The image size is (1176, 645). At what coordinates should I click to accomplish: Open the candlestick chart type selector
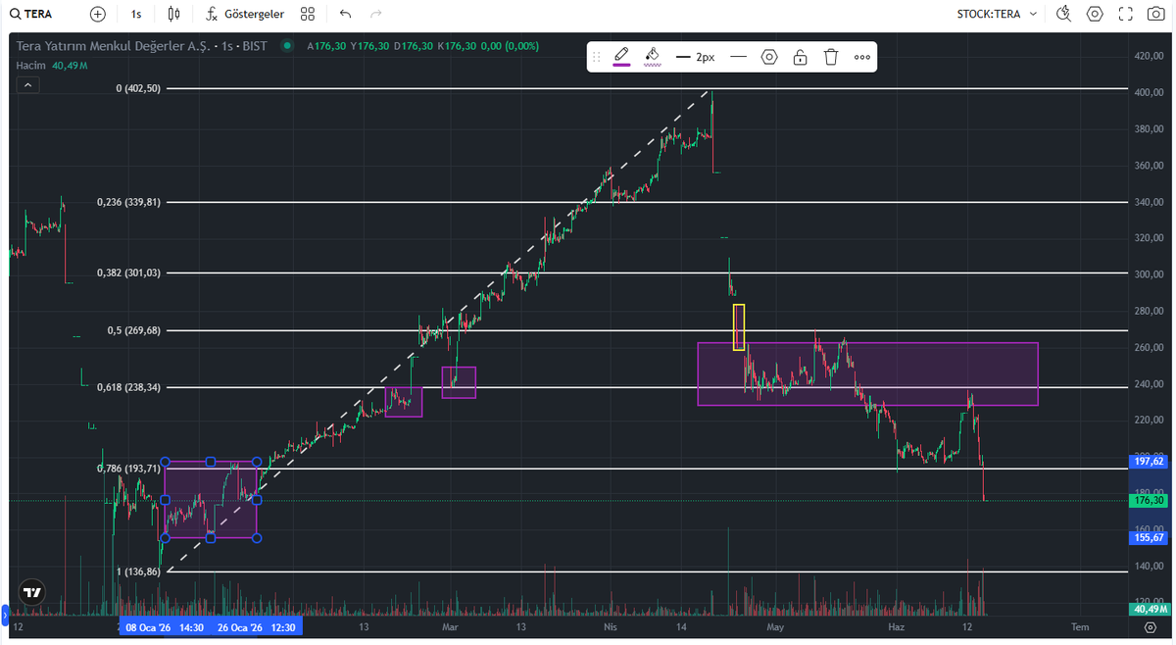coord(174,14)
